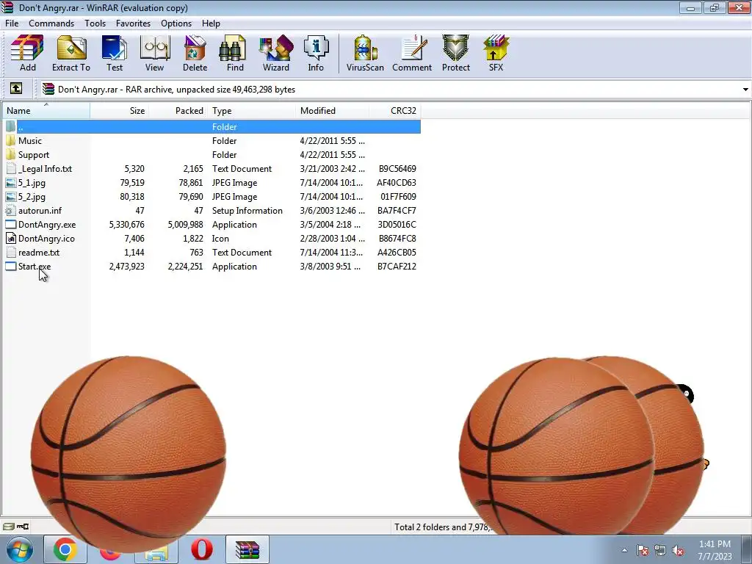
Task: Open Action Center flag tray icon
Action: click(x=643, y=550)
